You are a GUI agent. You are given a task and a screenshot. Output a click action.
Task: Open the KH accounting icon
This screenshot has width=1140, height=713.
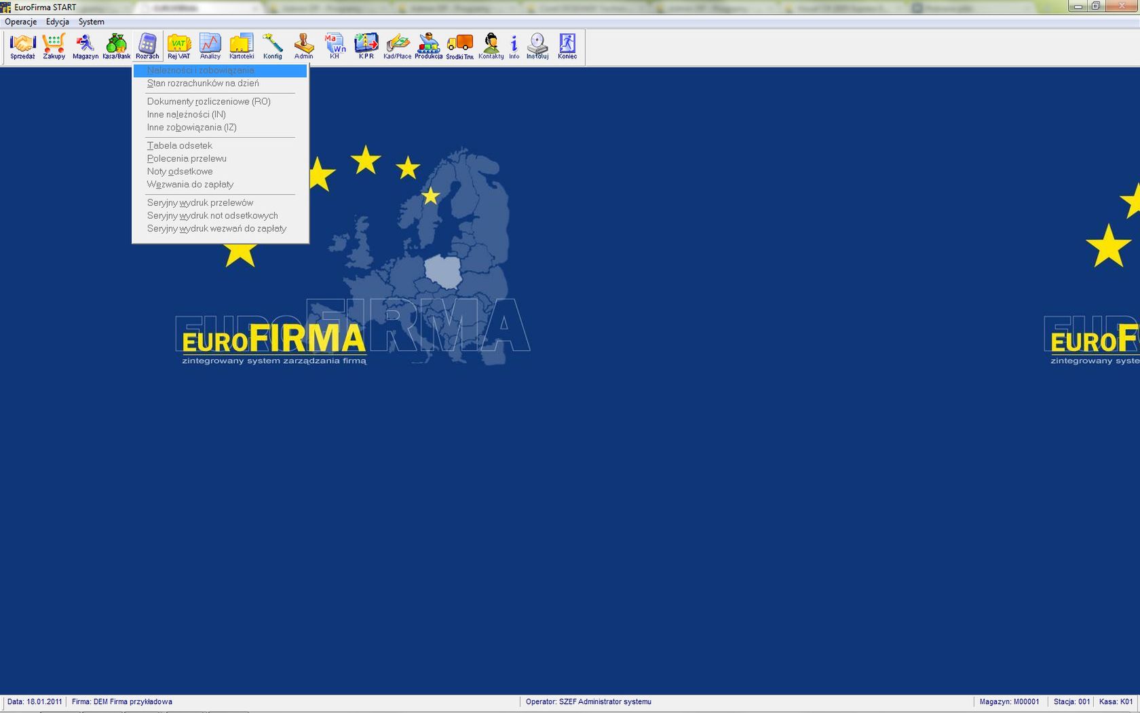335,47
